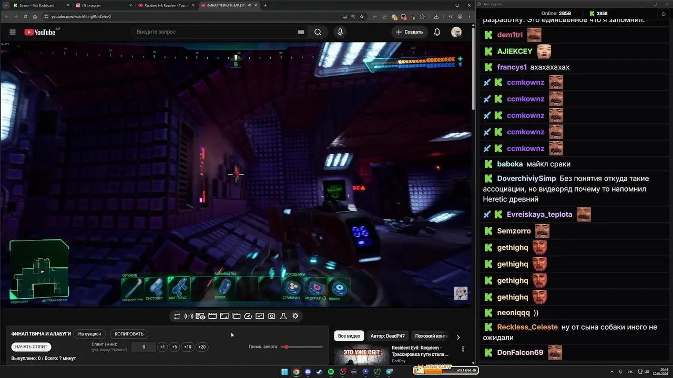673x378 pixels.
Task: Open the browser home page
Action: pyautogui.click(x=35, y=16)
